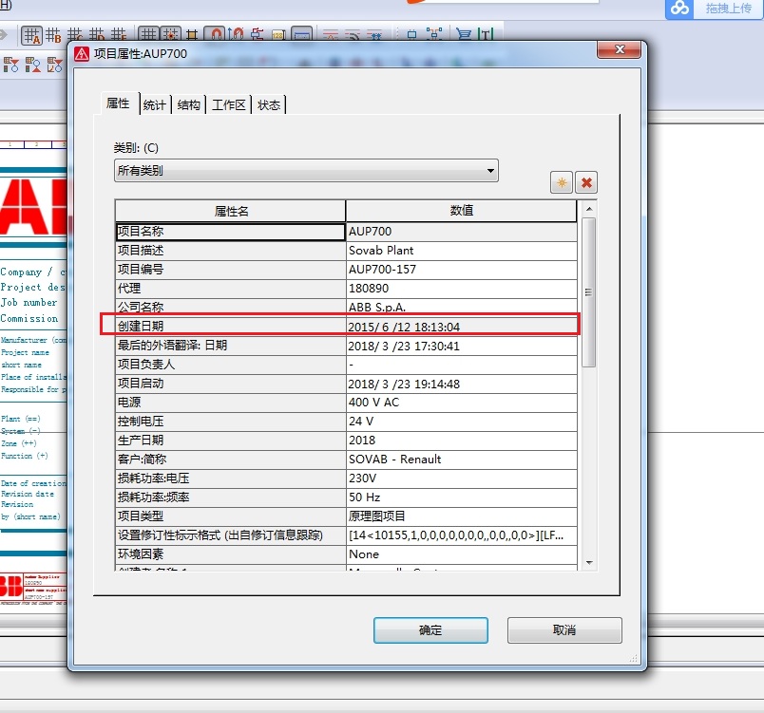Select the AUP700 project name value cell

(x=461, y=232)
